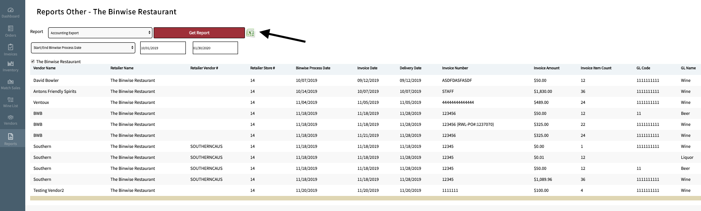Open the Accounting Export report dropdown
The image size is (701, 211).
[100, 33]
